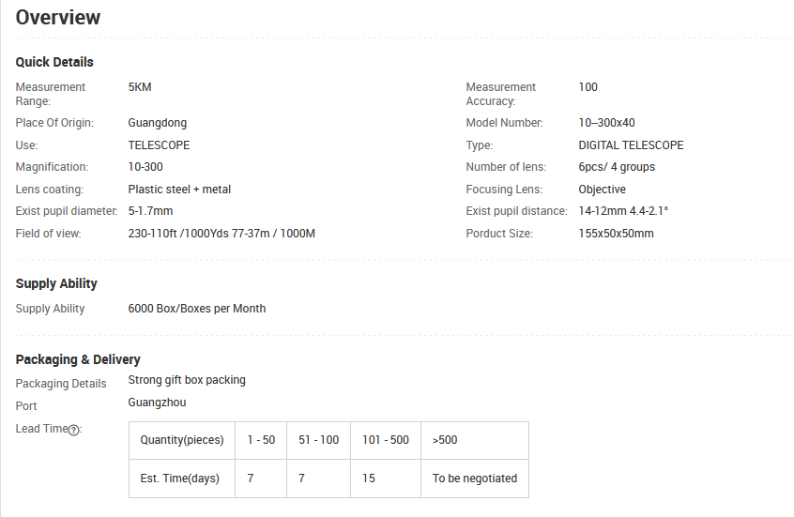Click the '155x50x50mm' product size value

coord(616,234)
